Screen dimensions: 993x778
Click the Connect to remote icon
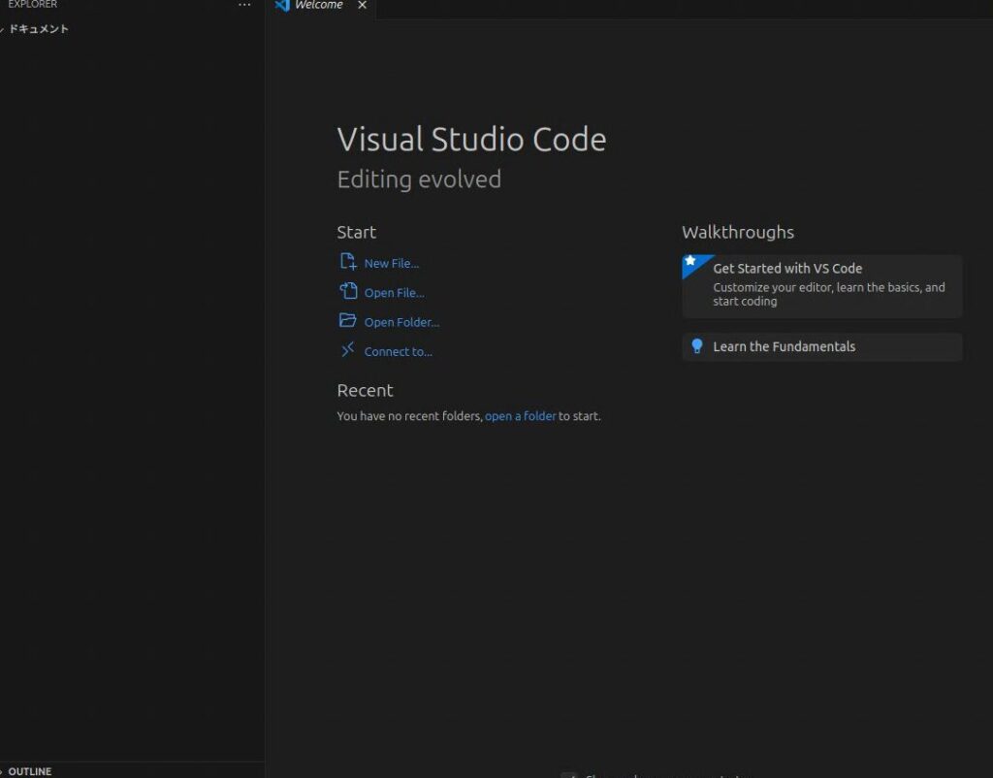[x=348, y=350]
